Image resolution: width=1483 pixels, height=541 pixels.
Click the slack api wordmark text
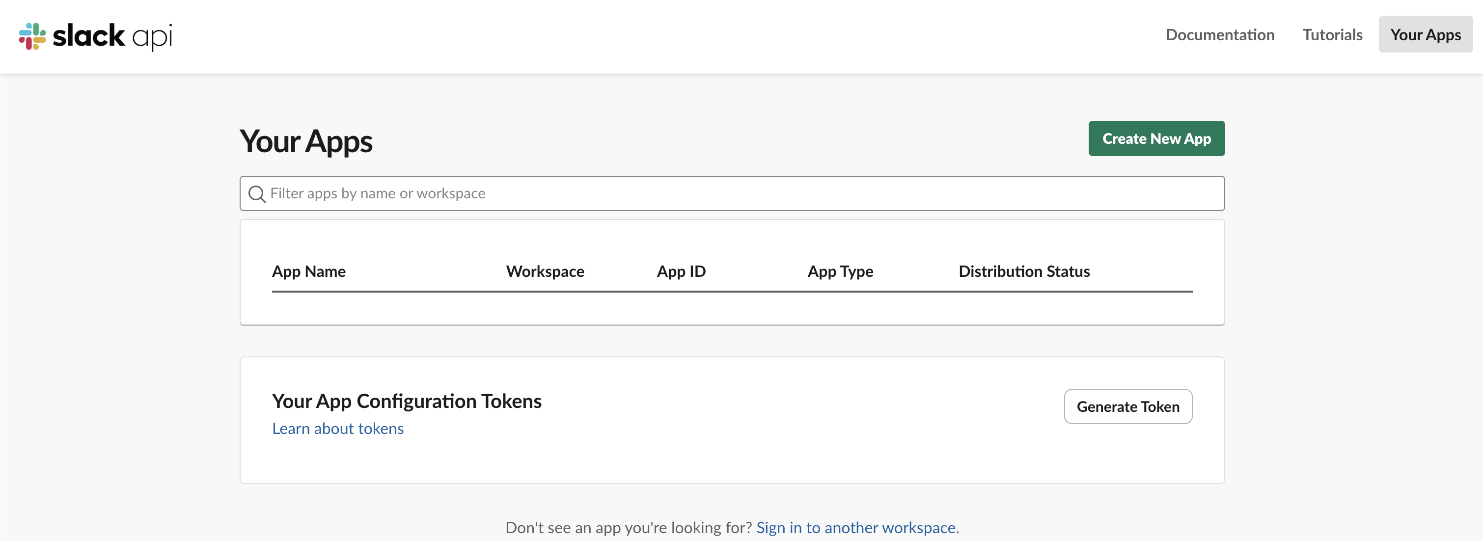[x=112, y=36]
